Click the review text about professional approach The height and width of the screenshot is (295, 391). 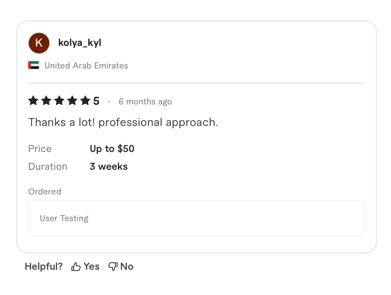pyautogui.click(x=123, y=122)
